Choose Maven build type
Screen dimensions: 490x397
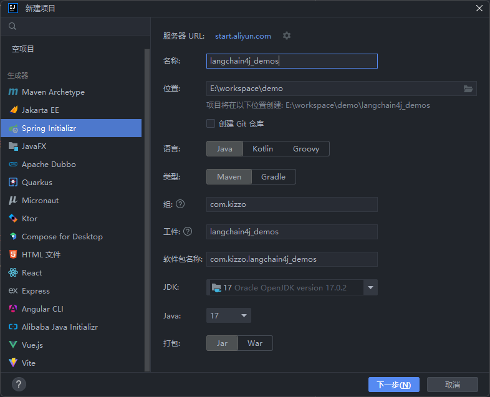(x=229, y=177)
